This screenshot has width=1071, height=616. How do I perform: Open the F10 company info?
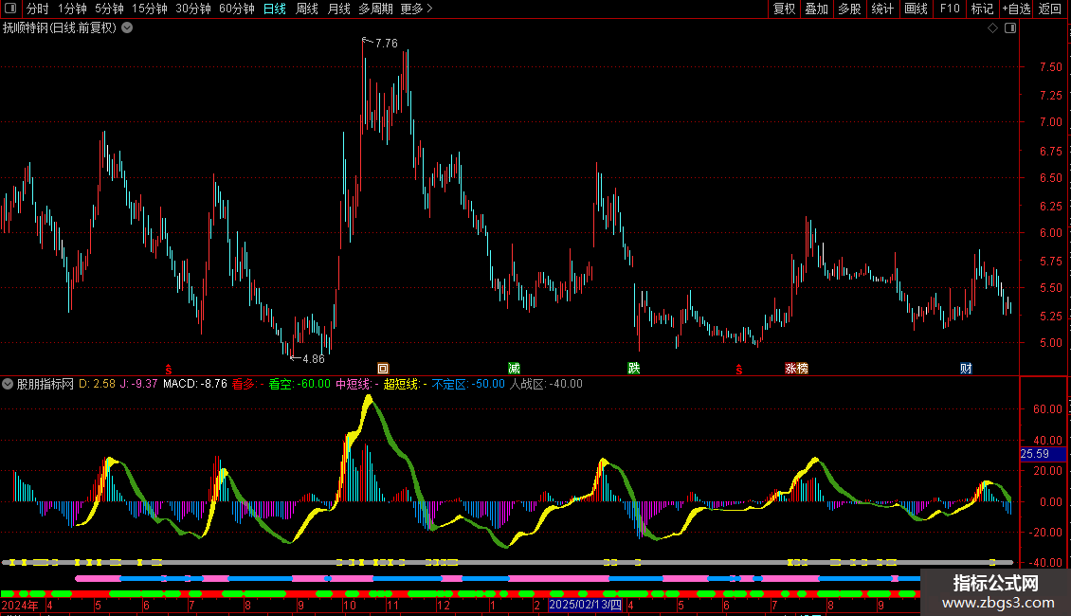coord(950,9)
